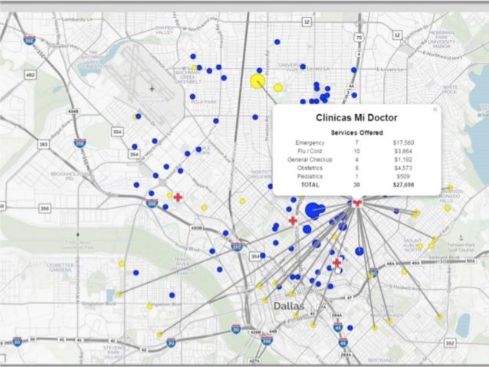Viewport: 489px width, 367px height.
Task: Click the 430B exit label
Action: pos(196,228)
